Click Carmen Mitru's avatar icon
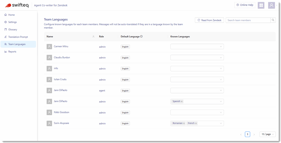281x143 pixels. [x=49, y=46]
